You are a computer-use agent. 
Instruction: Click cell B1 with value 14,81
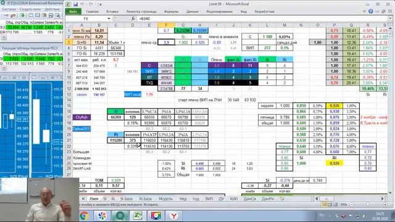pyautogui.click(x=99, y=30)
